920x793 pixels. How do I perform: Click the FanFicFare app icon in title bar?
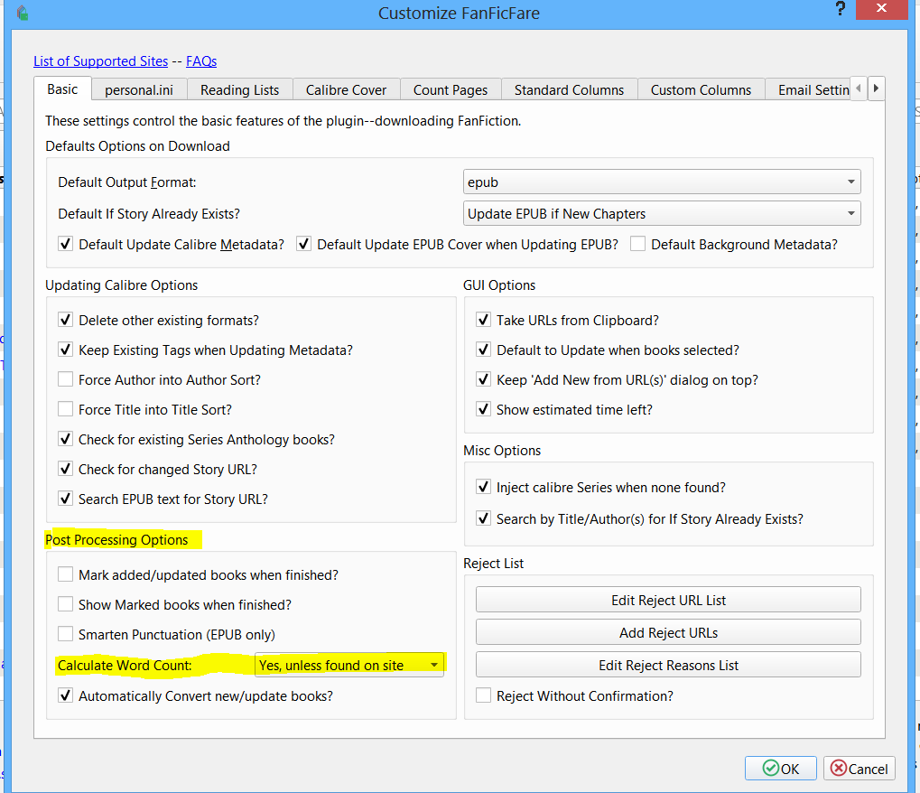tap(23, 13)
